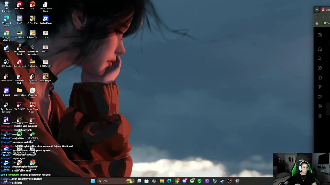Open Task View from the taskbar
The height and width of the screenshot is (185, 330).
(x=139, y=181)
